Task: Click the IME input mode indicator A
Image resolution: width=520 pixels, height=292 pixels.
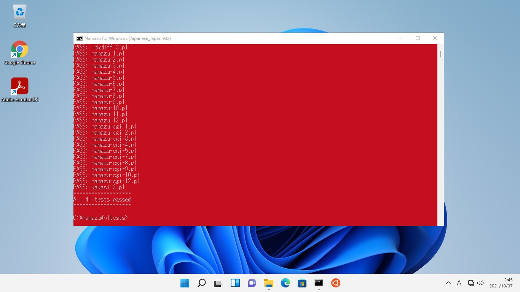Action: (459, 283)
